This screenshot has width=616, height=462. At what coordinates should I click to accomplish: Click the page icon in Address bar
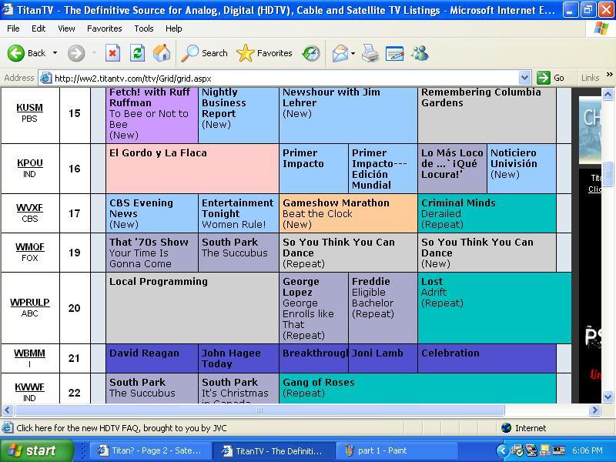coord(46,78)
